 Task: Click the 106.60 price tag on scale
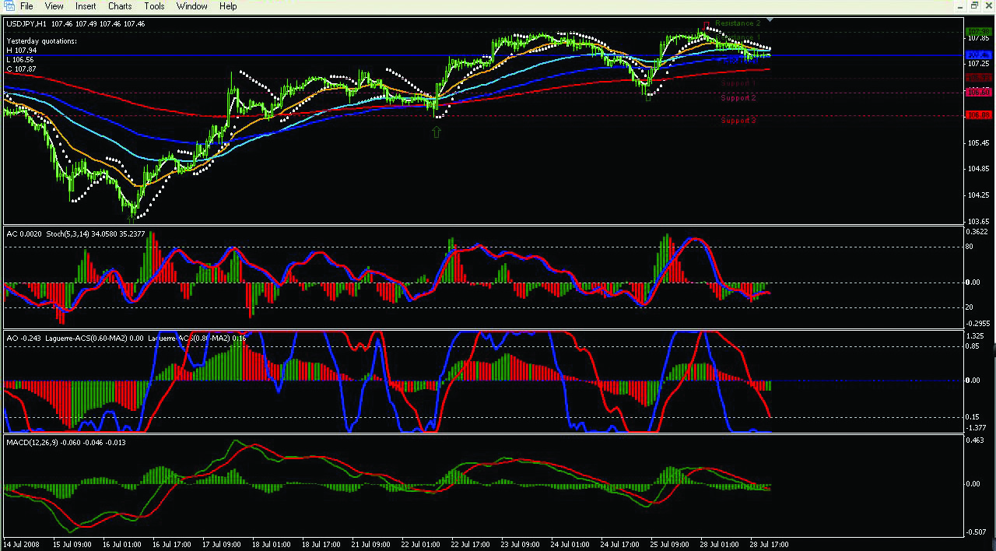point(978,92)
